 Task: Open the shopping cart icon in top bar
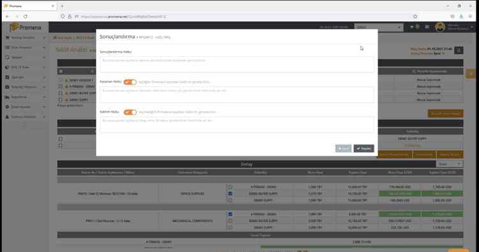[x=412, y=27]
